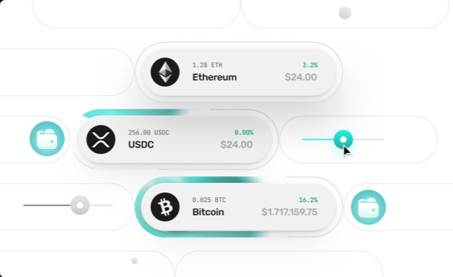The height and width of the screenshot is (277, 453).
Task: Click the Ethereum diamond logo icon
Action: pyautogui.click(x=165, y=71)
